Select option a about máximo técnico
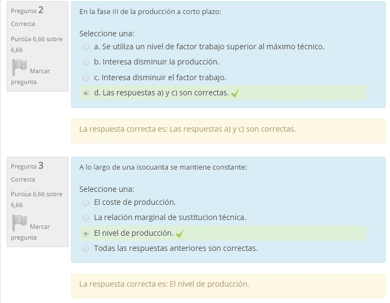 tap(86, 47)
